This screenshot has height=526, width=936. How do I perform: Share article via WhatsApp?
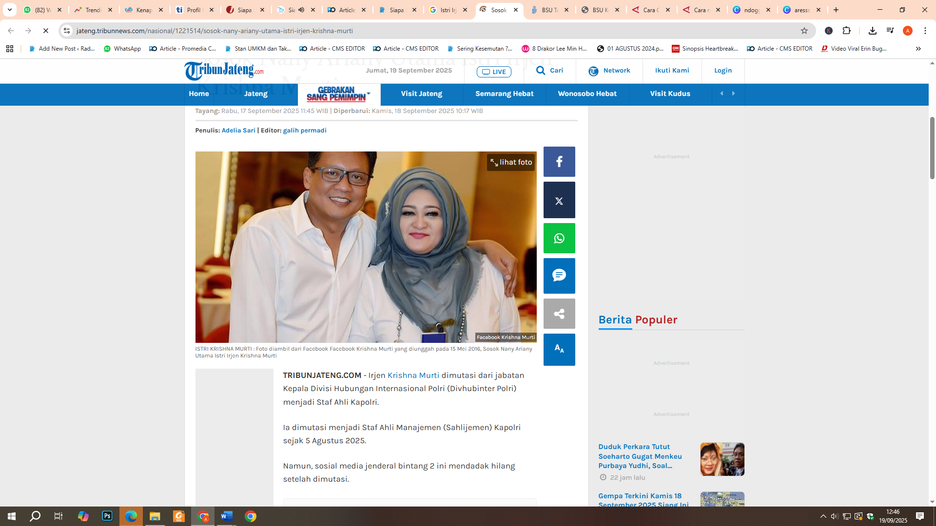(559, 238)
